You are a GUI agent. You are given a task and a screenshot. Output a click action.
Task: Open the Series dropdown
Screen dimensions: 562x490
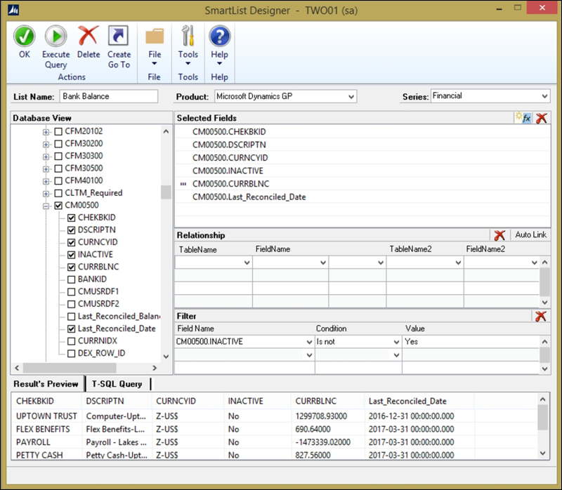(544, 96)
